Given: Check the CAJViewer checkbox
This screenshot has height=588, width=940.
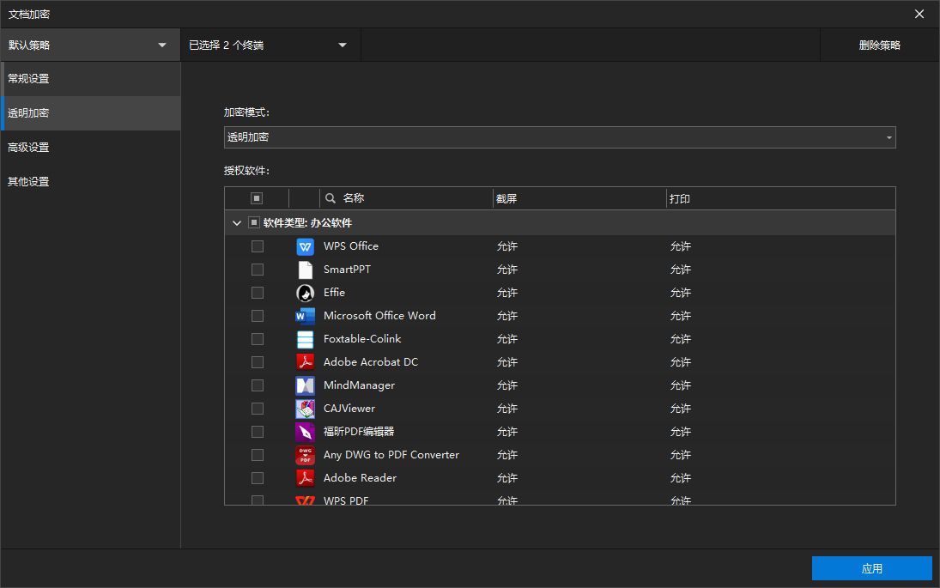Looking at the screenshot, I should (x=258, y=409).
